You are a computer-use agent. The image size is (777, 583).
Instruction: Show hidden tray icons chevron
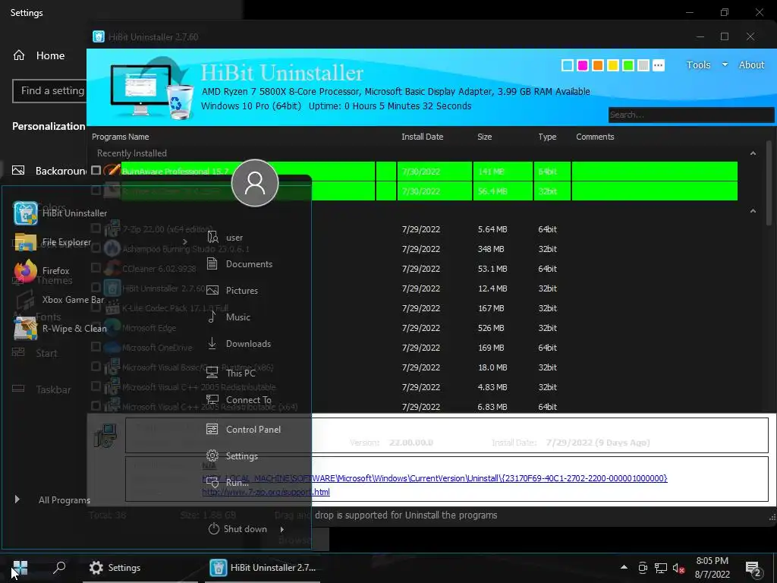(x=624, y=568)
